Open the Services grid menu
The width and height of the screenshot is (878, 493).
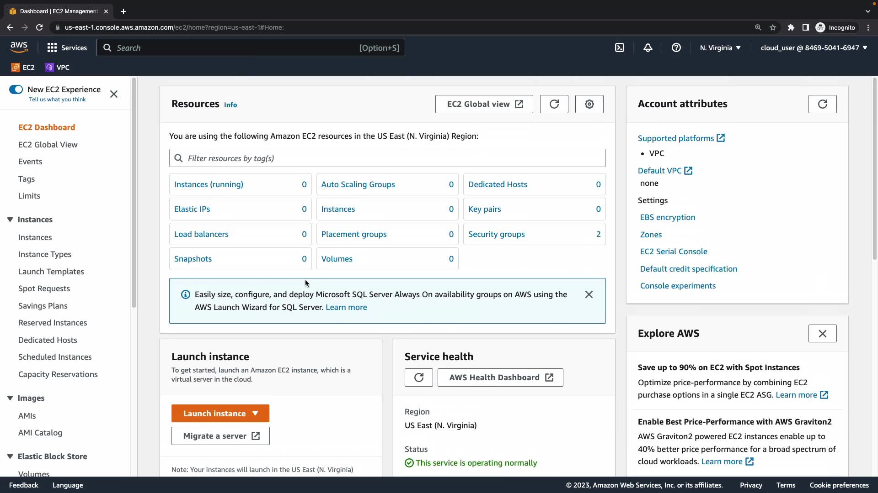click(x=67, y=47)
